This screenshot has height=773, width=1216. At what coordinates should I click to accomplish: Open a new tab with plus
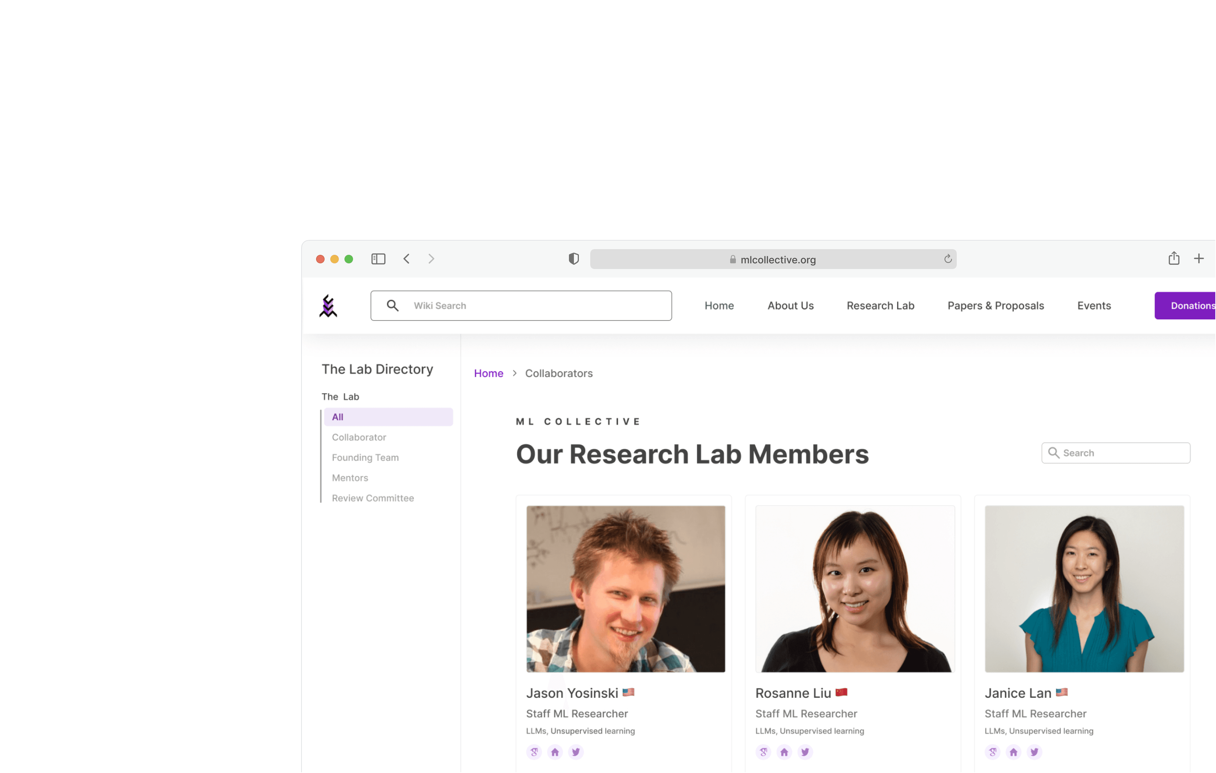click(1199, 258)
